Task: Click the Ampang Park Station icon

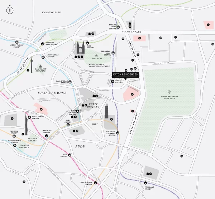Action: 118,27
